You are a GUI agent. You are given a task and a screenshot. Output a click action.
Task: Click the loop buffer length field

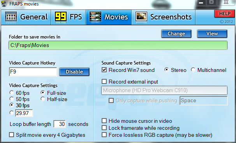[x=60, y=124]
